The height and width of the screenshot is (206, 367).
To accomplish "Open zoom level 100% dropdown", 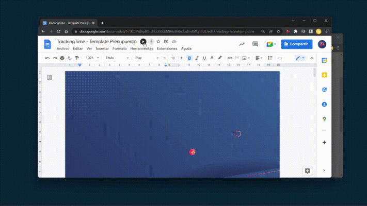I will coord(92,58).
